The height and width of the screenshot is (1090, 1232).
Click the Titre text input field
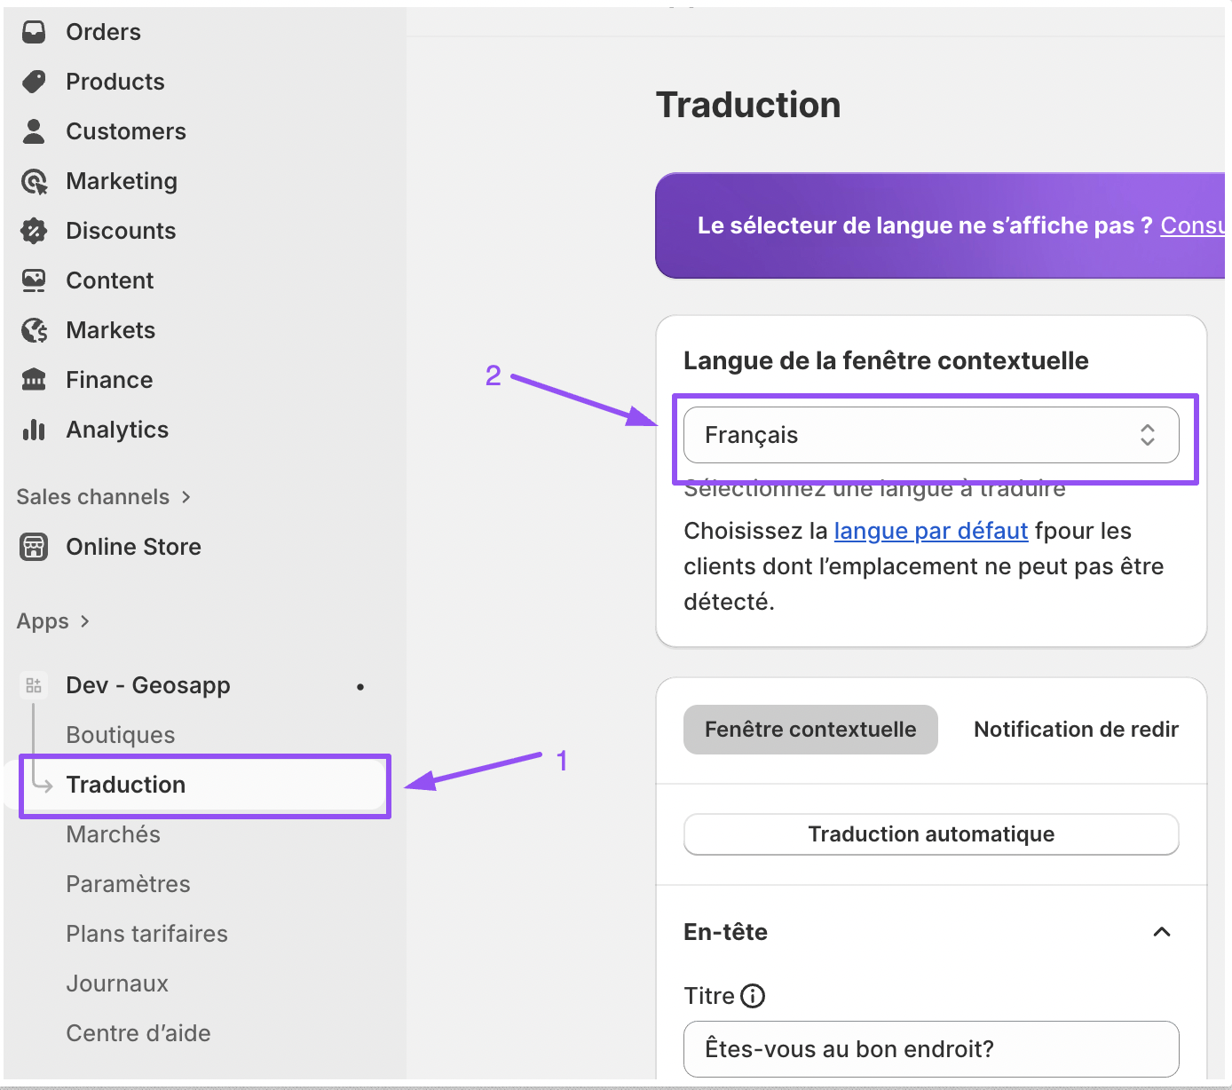(x=930, y=1049)
